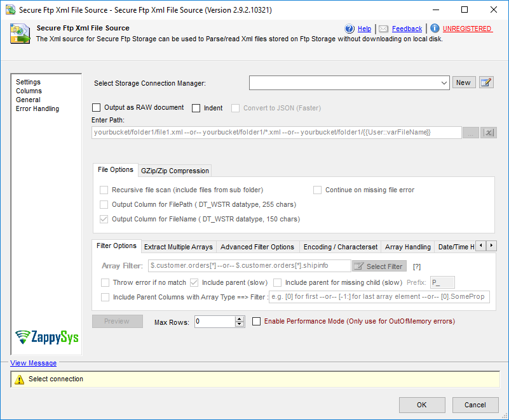
Task: Check Throw error if no match
Action: point(105,282)
